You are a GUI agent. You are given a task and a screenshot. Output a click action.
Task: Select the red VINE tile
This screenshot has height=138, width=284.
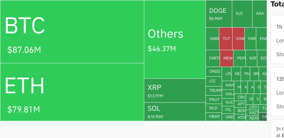tap(238, 38)
